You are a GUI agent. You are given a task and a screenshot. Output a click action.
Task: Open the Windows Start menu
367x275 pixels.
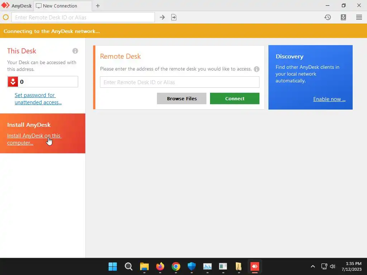pos(113,266)
